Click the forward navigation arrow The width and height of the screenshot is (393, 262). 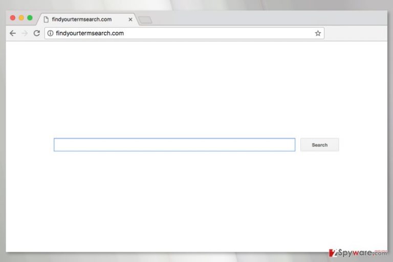coord(25,33)
